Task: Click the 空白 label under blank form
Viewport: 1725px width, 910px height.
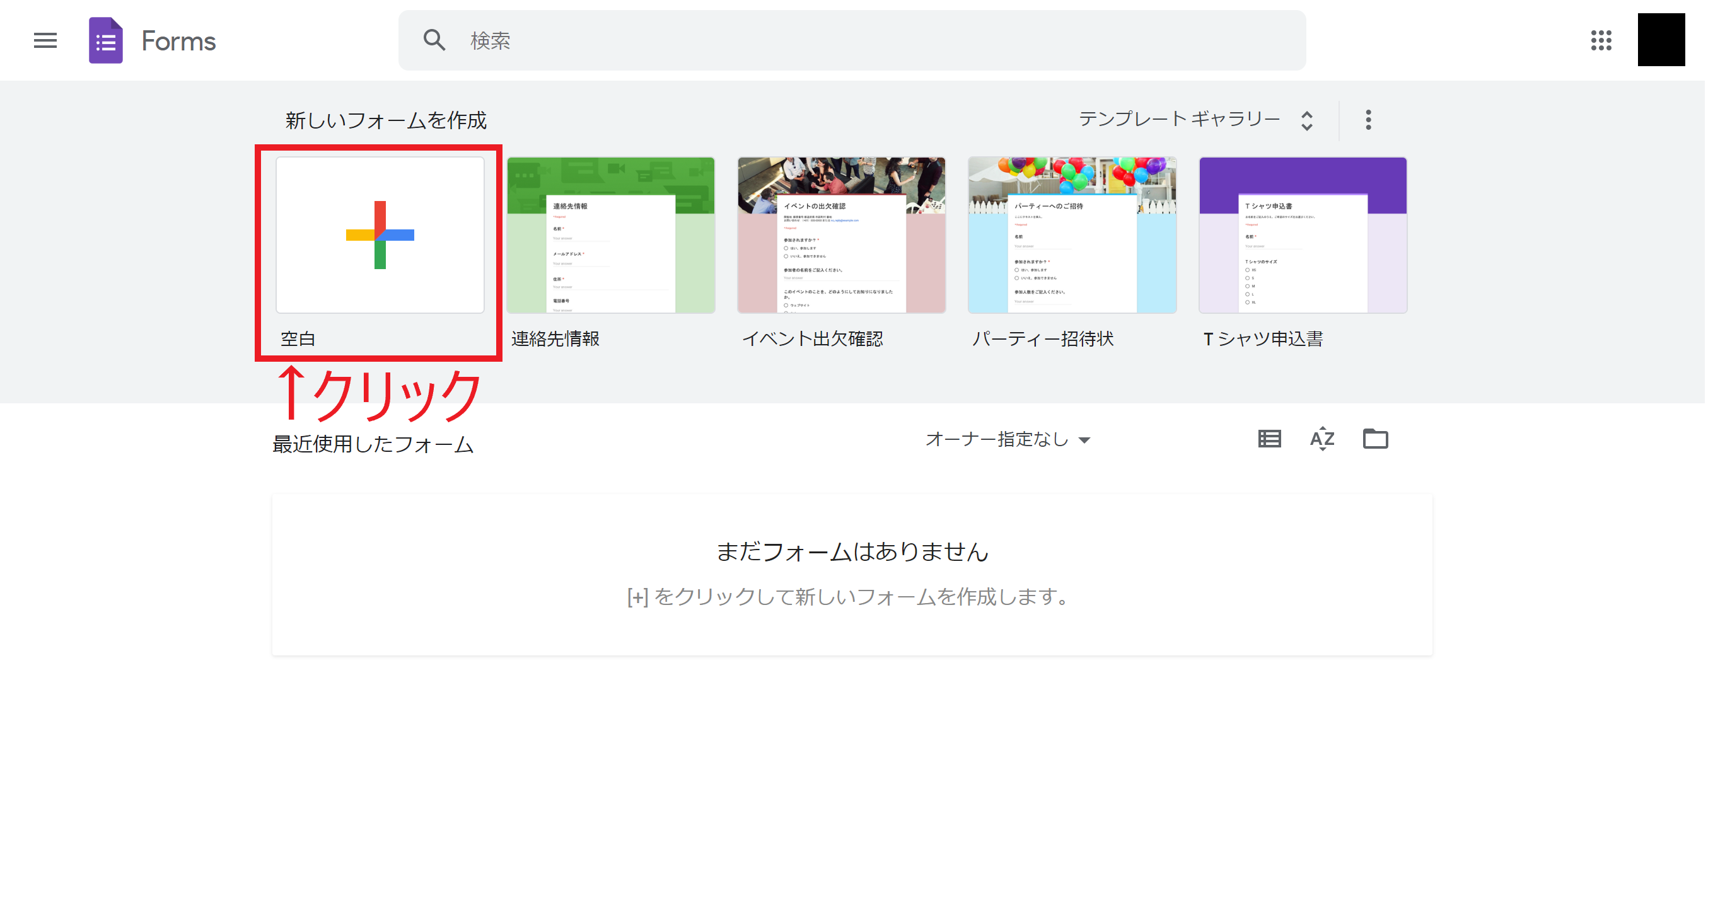Action: 298,338
